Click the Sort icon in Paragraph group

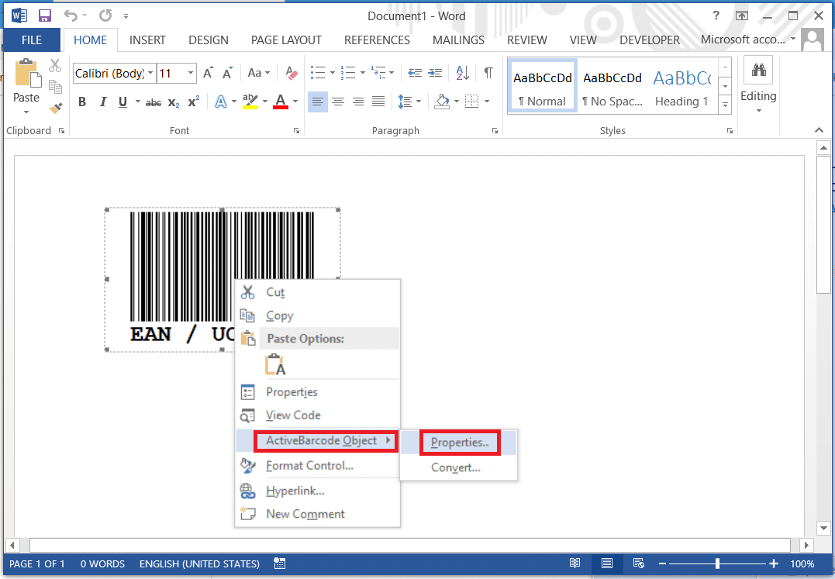click(x=463, y=73)
